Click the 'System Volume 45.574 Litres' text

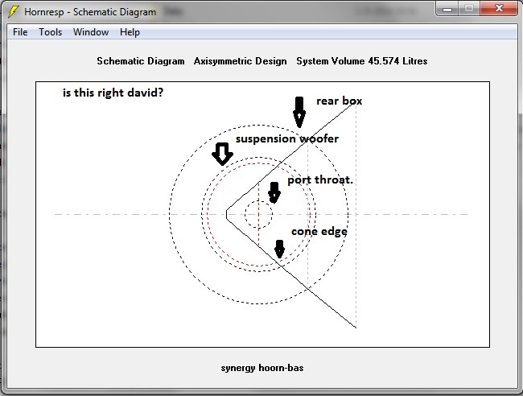tap(362, 61)
